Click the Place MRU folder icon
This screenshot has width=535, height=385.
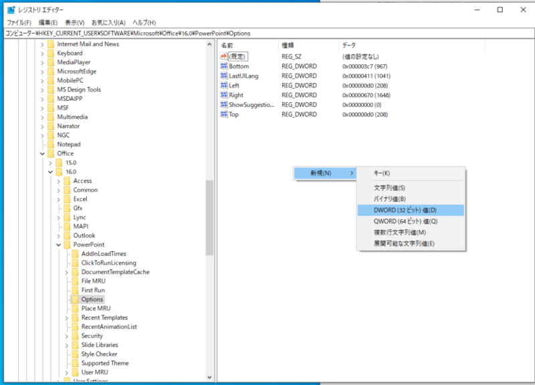point(76,309)
